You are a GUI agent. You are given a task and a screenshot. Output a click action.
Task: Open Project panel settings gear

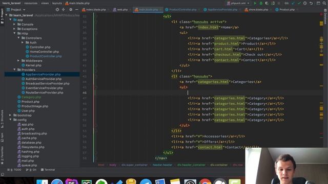pos(71,10)
